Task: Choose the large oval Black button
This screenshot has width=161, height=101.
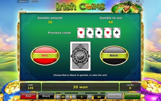Action: pyautogui.click(x=114, y=56)
